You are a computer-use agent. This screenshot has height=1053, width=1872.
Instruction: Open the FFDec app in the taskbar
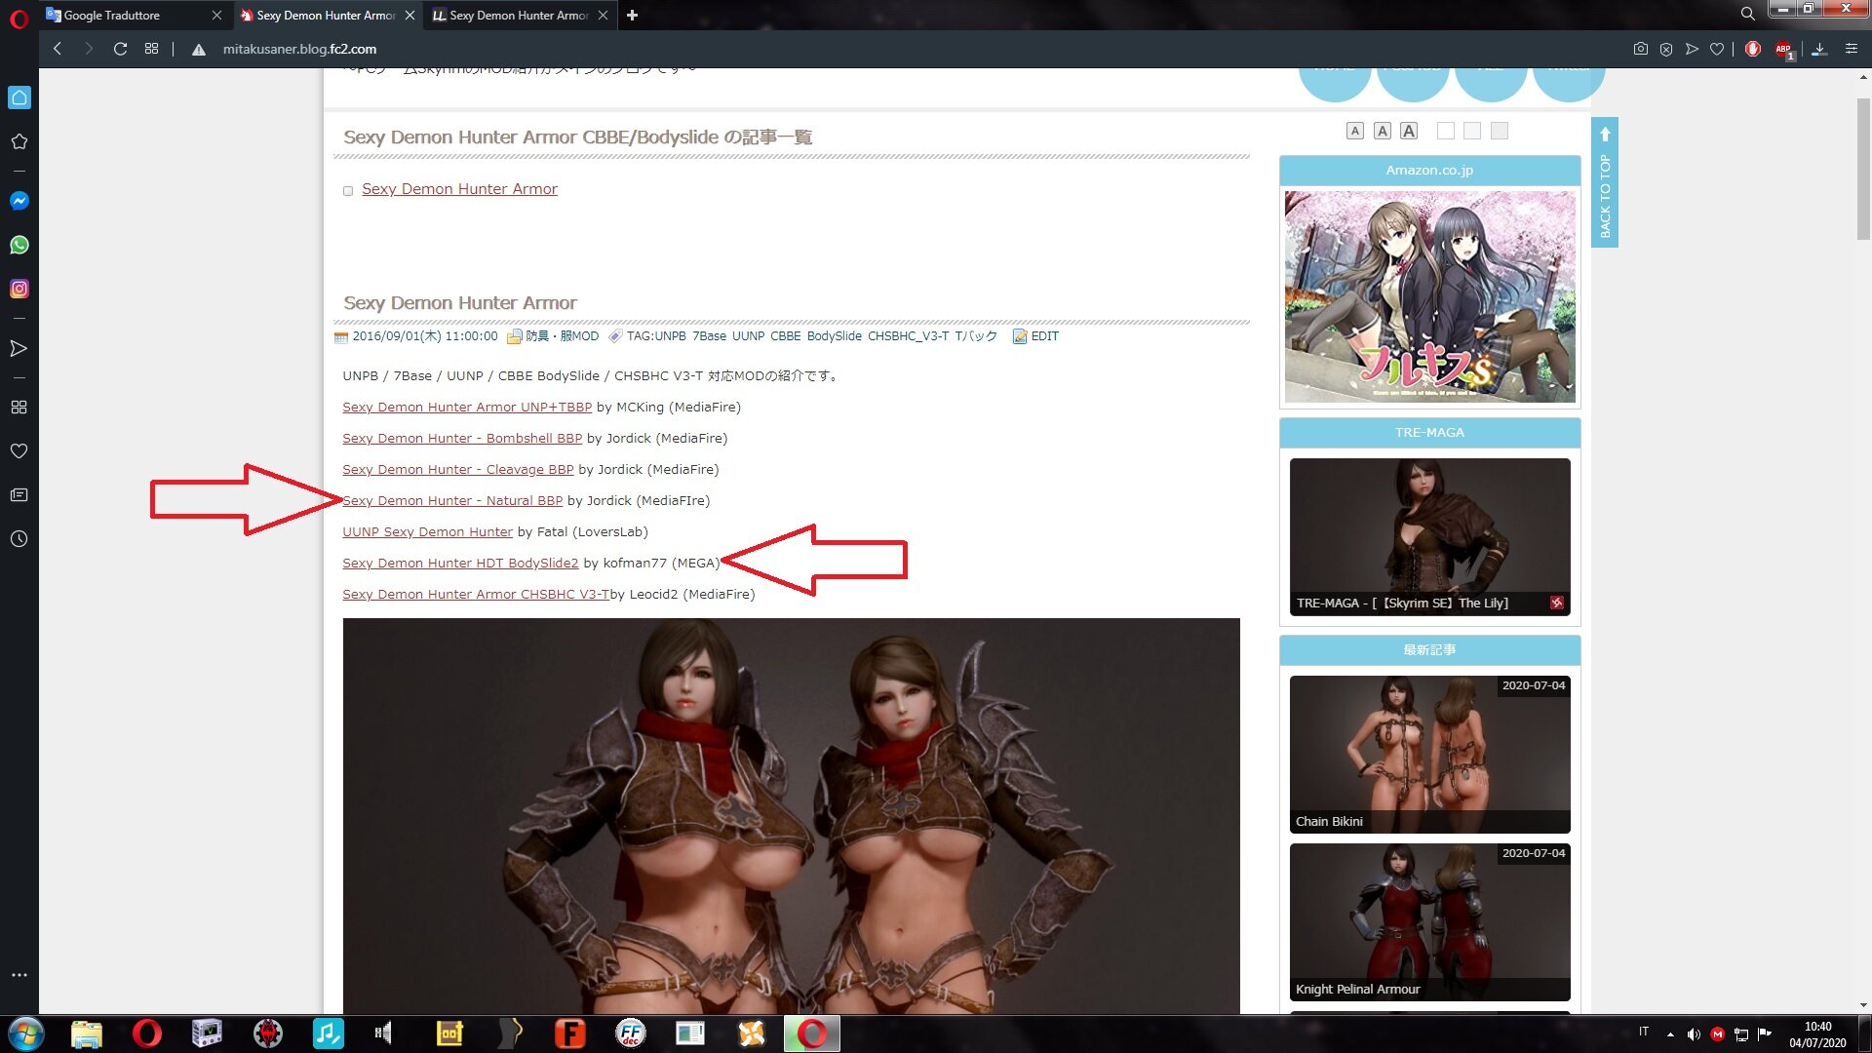point(630,1033)
